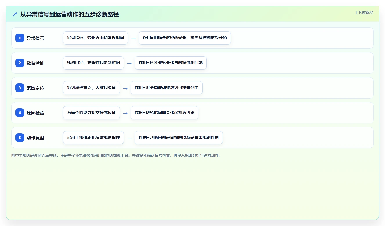This screenshot has width=385, height=226.
Task: Select the 动作复盘 step label
Action: [35, 138]
